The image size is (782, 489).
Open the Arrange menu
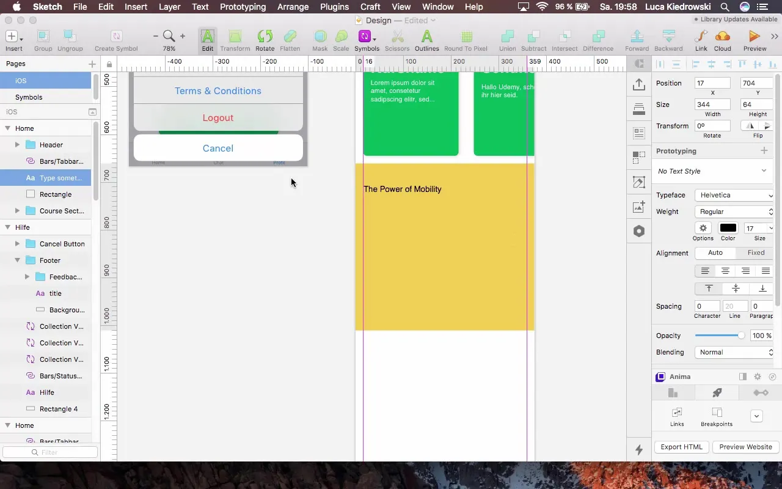293,7
